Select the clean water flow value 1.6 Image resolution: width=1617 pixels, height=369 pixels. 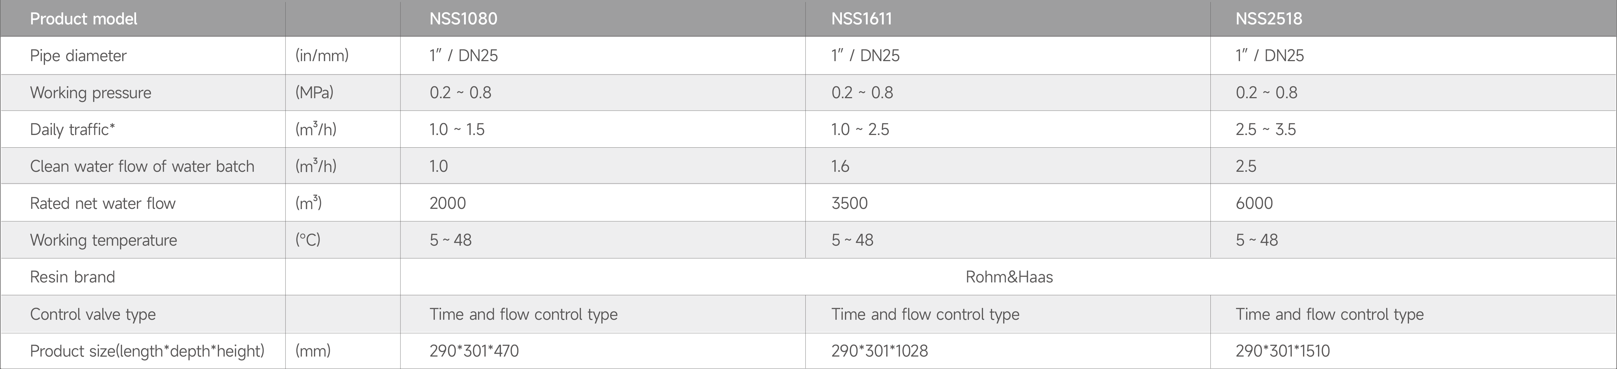pos(840,166)
